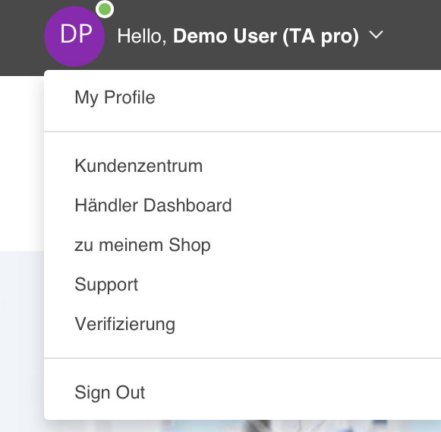
Task: Click the green online status dot
Action: click(105, 9)
